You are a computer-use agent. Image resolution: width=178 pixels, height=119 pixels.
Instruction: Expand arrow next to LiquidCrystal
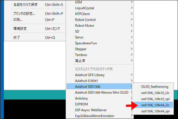point(132,8)
